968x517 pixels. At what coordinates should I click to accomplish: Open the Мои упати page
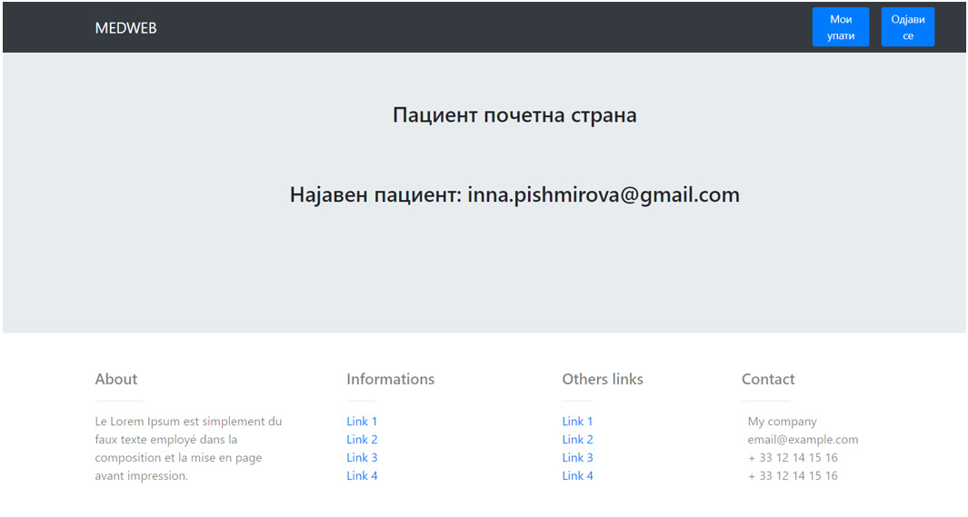tap(840, 27)
